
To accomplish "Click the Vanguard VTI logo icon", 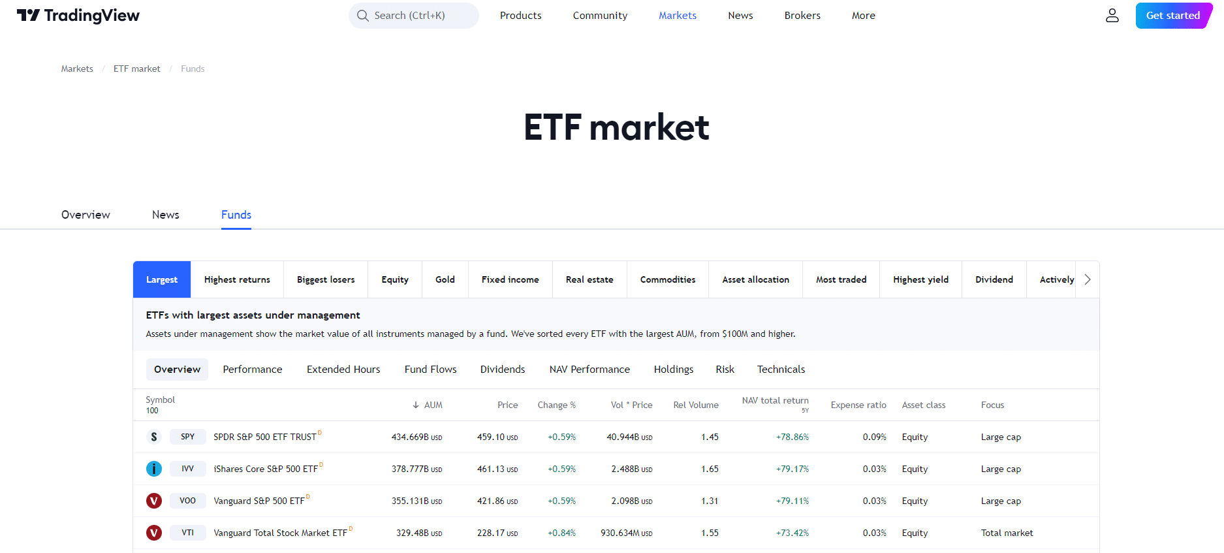I will click(154, 533).
